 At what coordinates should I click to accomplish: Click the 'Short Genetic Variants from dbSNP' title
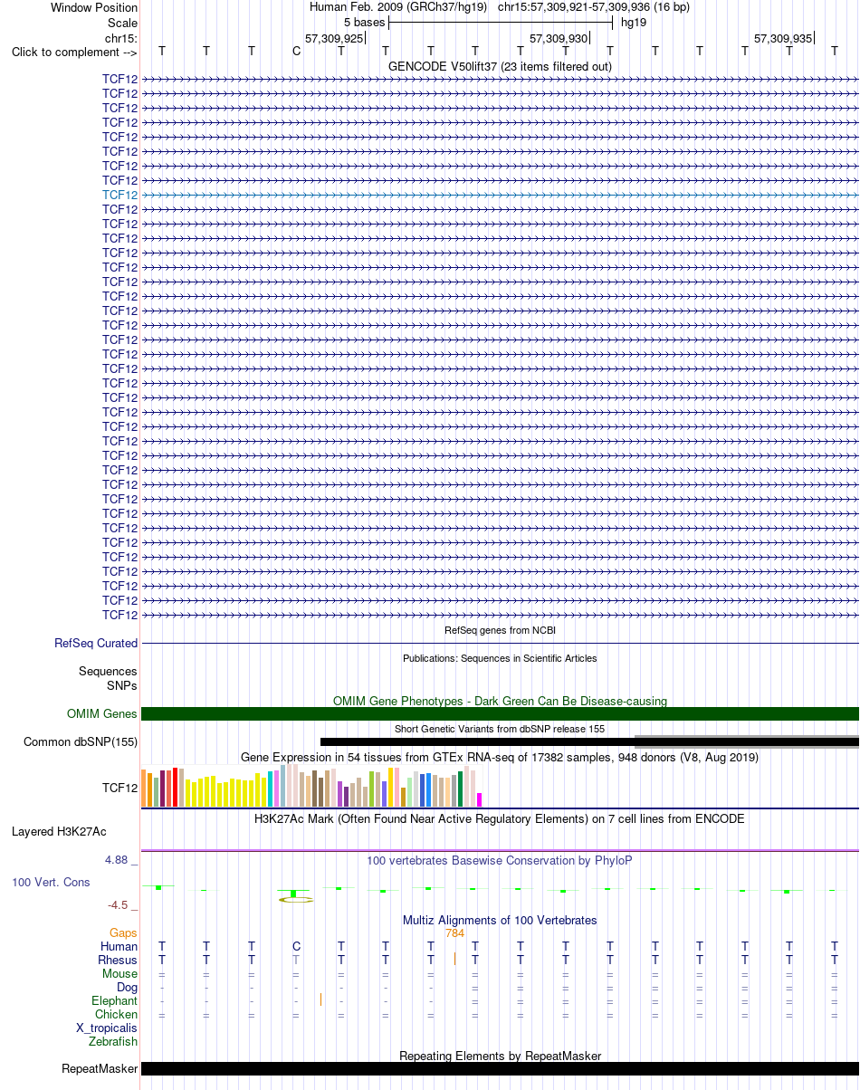500,729
